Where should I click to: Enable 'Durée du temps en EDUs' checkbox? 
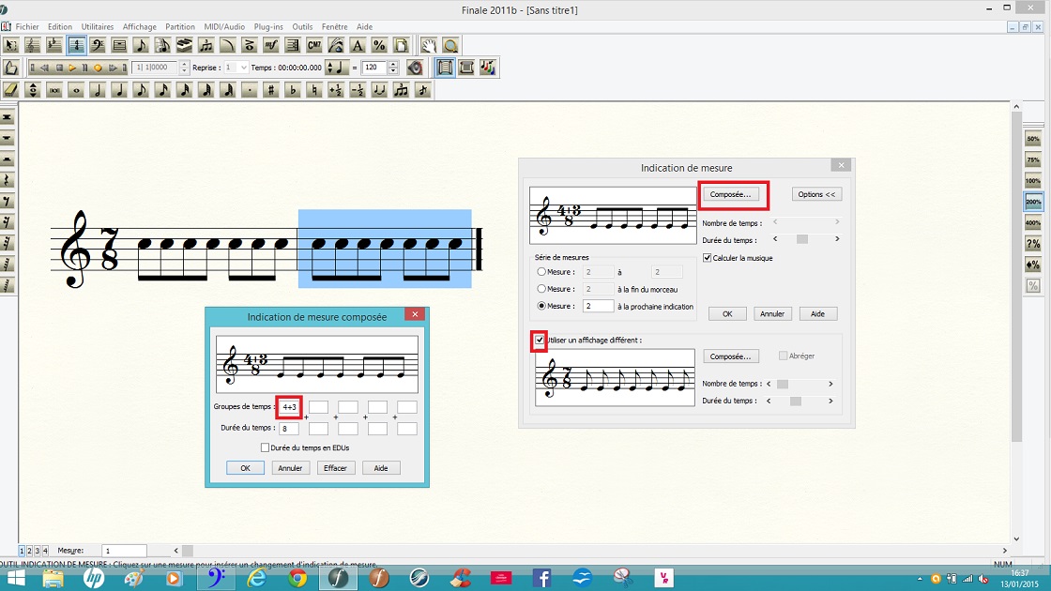(x=265, y=447)
